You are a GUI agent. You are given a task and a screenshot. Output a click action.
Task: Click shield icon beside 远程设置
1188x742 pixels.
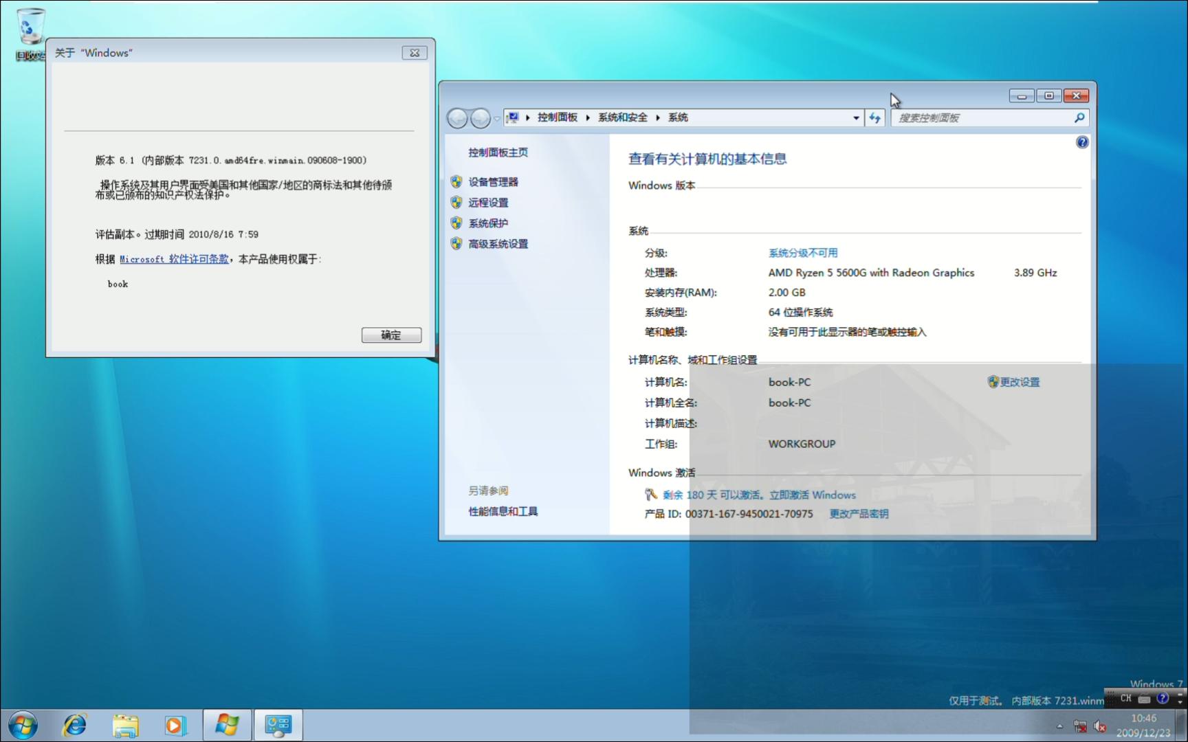point(456,202)
